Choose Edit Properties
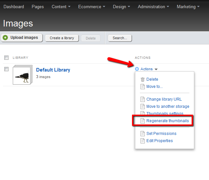The height and width of the screenshot is (180, 209). tap(160, 141)
